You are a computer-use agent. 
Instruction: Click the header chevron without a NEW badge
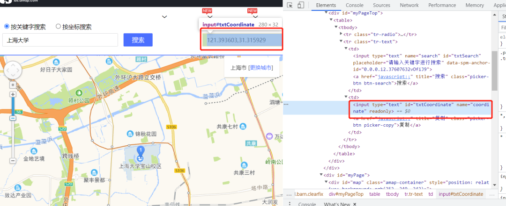(164, 17)
